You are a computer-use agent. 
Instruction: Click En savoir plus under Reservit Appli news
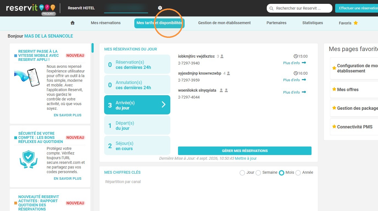(68, 115)
